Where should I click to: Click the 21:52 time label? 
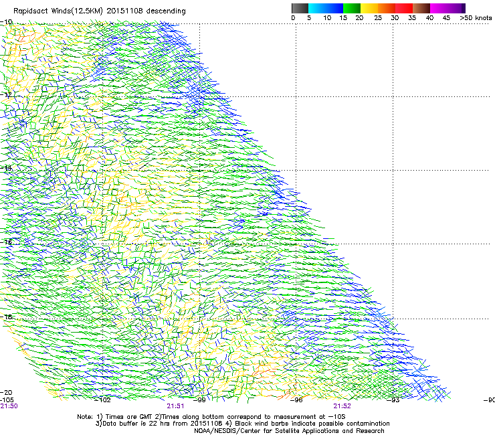pos(342,406)
